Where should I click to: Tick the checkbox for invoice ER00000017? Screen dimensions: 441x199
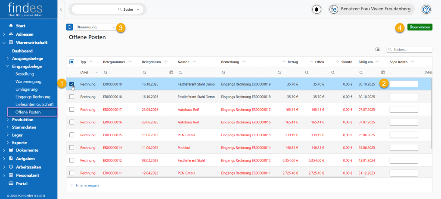click(x=72, y=110)
